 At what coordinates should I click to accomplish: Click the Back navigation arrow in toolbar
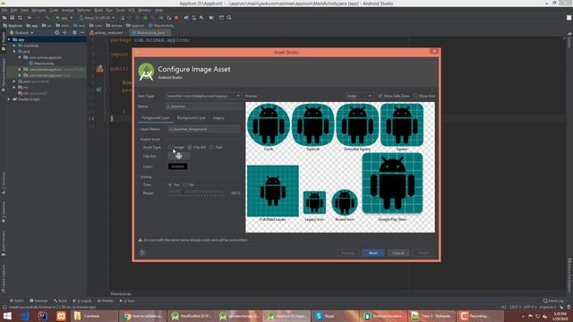(30, 18)
